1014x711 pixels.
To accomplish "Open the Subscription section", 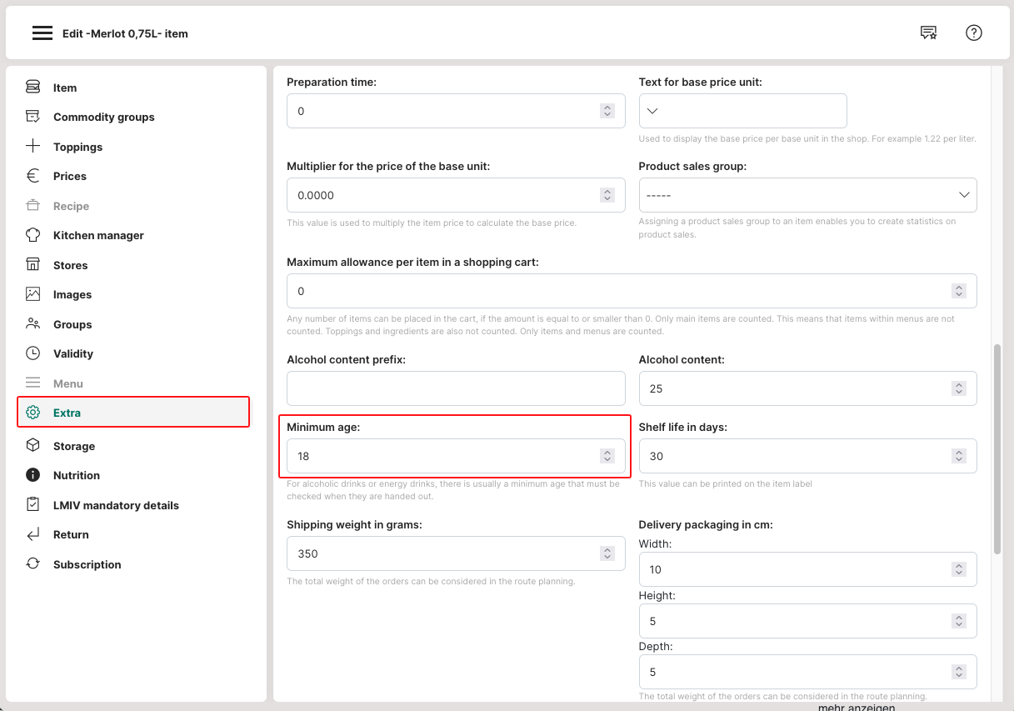I will 87,564.
